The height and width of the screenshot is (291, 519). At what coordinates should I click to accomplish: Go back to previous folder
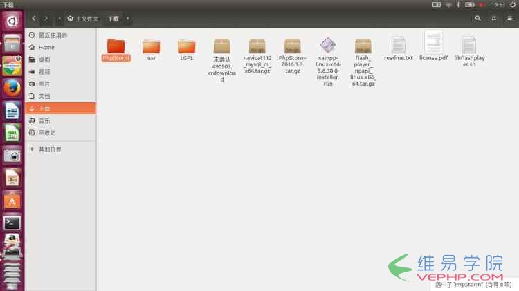click(x=34, y=19)
